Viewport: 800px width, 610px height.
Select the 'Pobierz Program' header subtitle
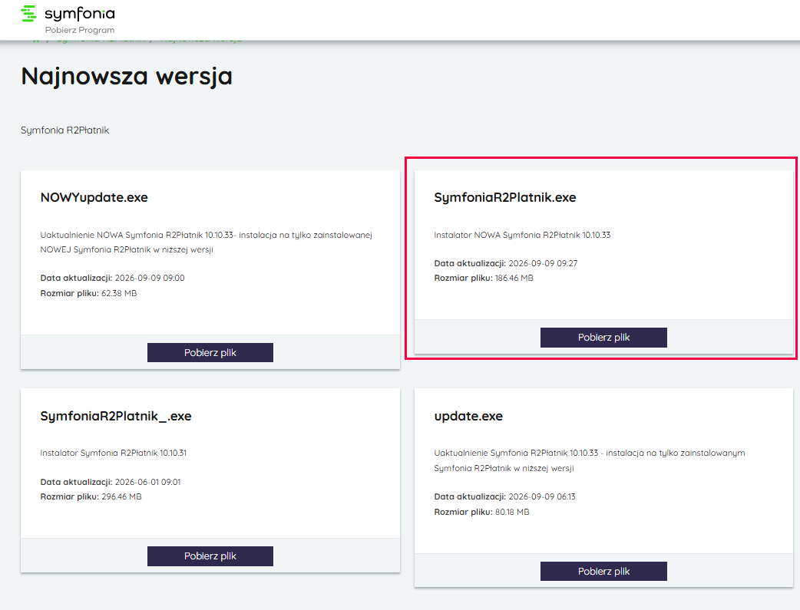click(x=80, y=30)
